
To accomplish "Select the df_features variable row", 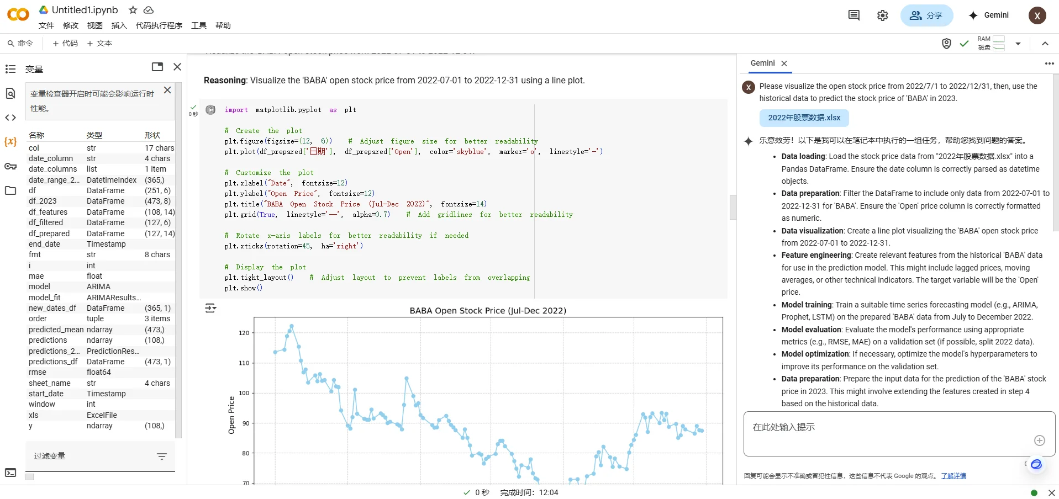I will [101, 212].
